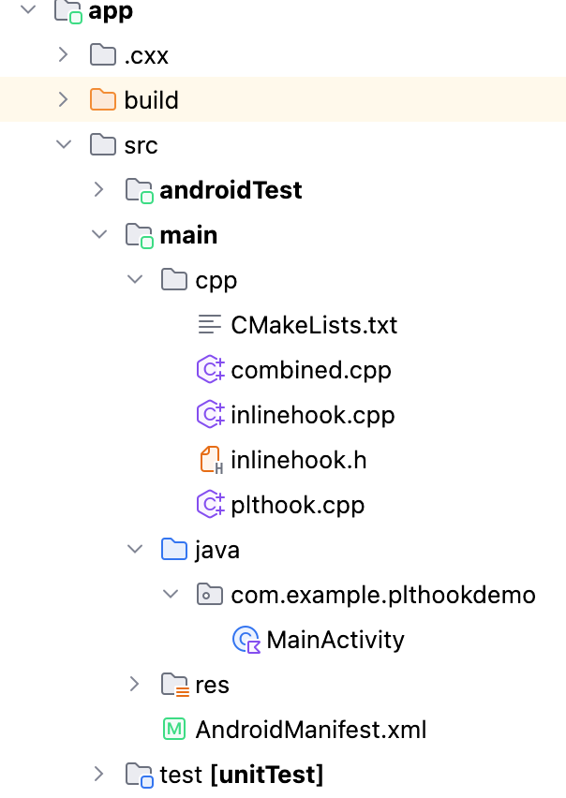This screenshot has width=566, height=798.
Task: Click the AndroidManifest.xml manifest icon
Action: coord(174,730)
